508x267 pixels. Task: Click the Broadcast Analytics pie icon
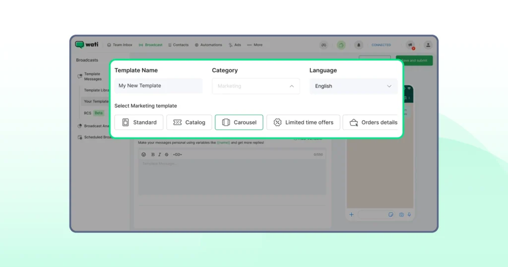[x=80, y=126]
